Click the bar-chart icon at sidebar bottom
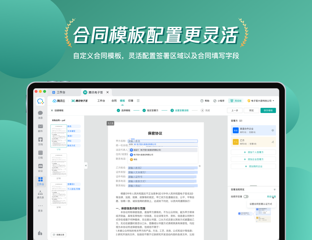Viewport: 312px width, 240px height. pos(40,233)
